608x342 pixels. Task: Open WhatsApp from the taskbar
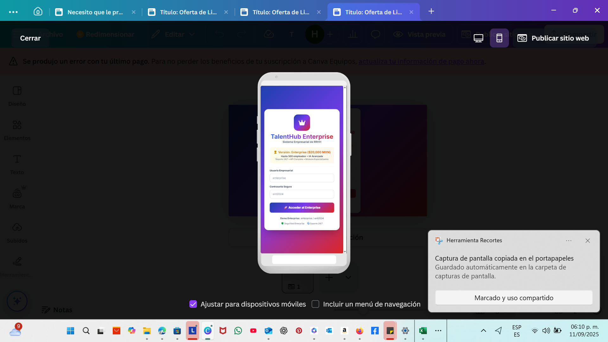[x=238, y=331]
